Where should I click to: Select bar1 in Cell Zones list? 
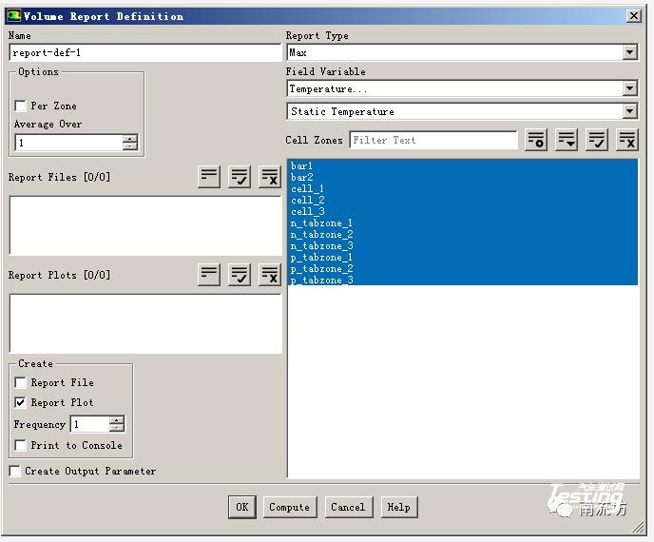click(463, 165)
